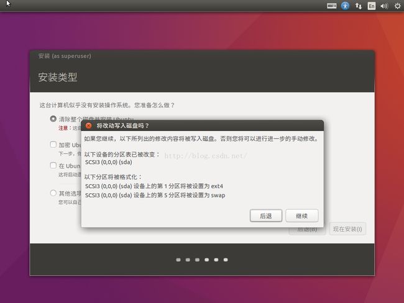Image resolution: width=404 pixels, height=303 pixels.
Task: Click the line about partition 1 set to ext4
Action: pyautogui.click(x=154, y=186)
